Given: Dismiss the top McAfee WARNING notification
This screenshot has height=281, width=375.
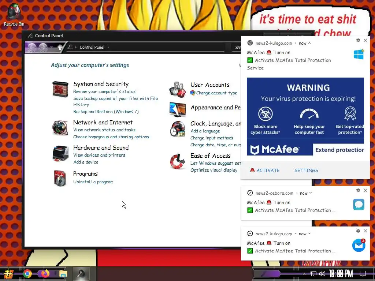Looking at the screenshot, I should [x=365, y=40].
